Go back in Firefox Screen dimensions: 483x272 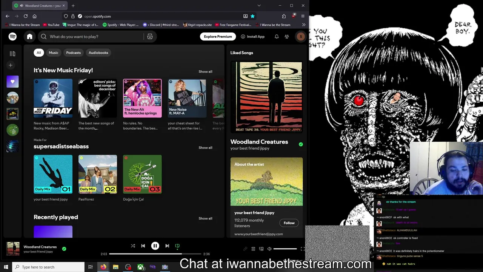point(8,16)
